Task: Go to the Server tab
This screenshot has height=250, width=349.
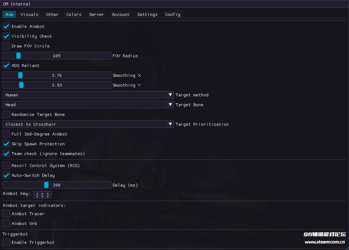Action: (x=96, y=14)
